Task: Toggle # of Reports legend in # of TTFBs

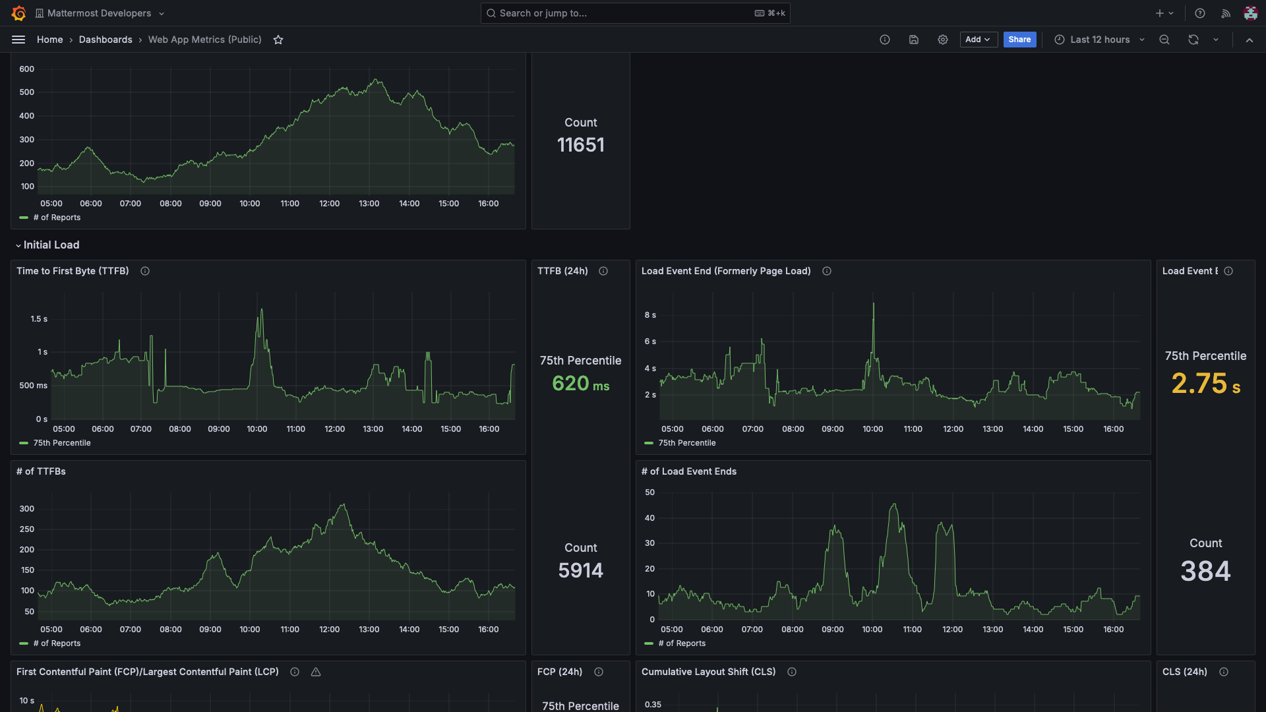Action: pos(57,643)
